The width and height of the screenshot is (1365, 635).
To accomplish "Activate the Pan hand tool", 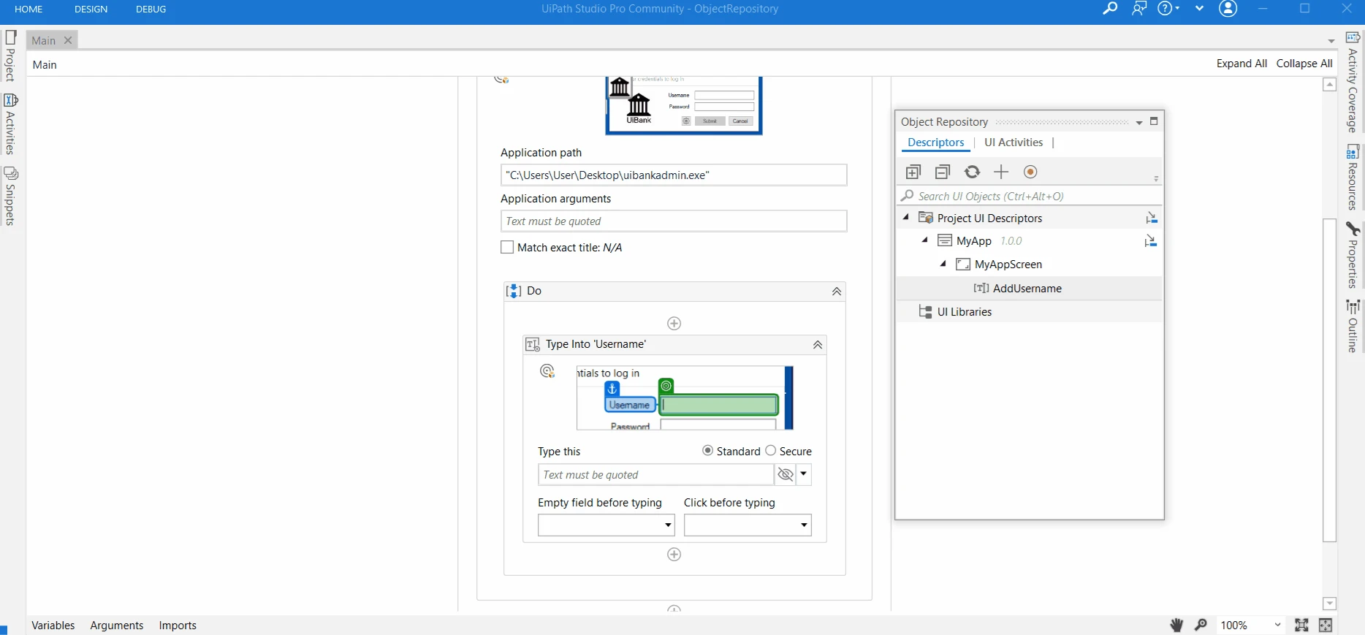I will point(1176,625).
